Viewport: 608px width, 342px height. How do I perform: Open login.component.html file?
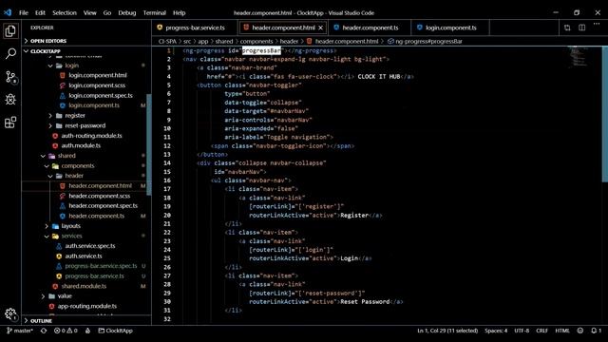98,75
